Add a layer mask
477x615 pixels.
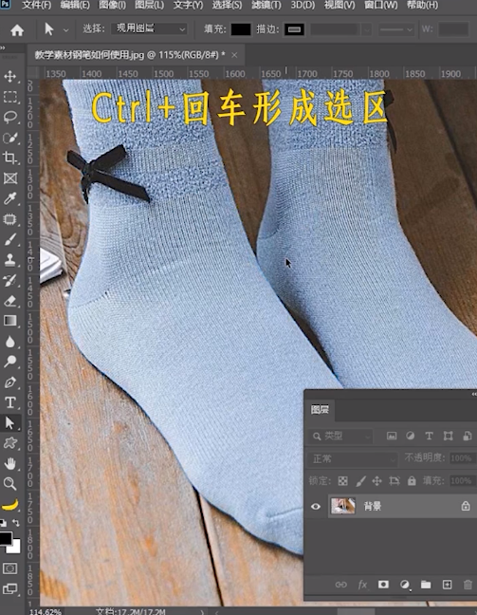[x=383, y=585]
